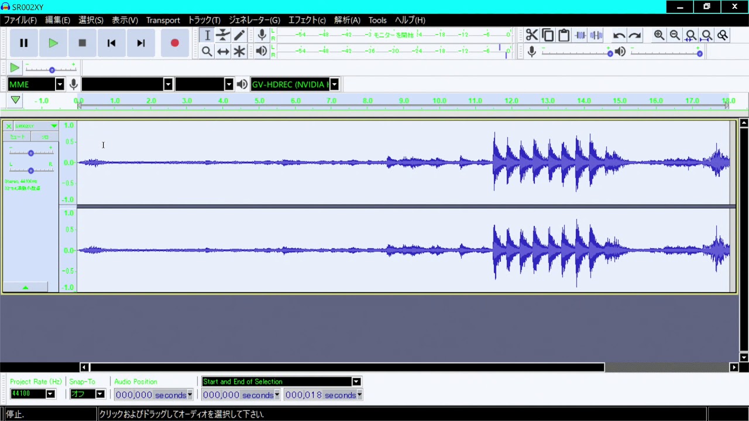Viewport: 749px width, 421px height.
Task: Open the ファイル(F) menu
Action: [x=20, y=20]
